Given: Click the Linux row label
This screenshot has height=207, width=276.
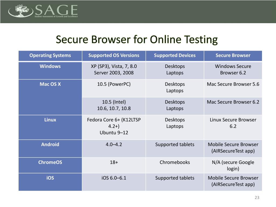Looking at the screenshot, I should pos(50,127).
